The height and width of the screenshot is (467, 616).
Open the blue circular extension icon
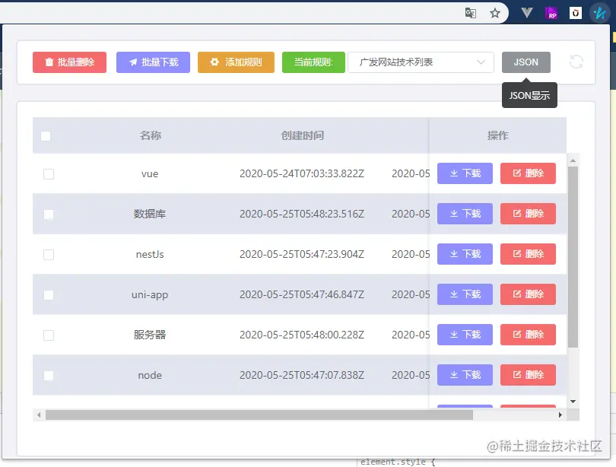[600, 14]
